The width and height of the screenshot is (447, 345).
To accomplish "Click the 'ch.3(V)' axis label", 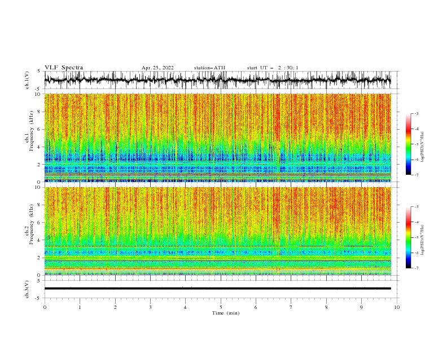I will click(x=27, y=289).
